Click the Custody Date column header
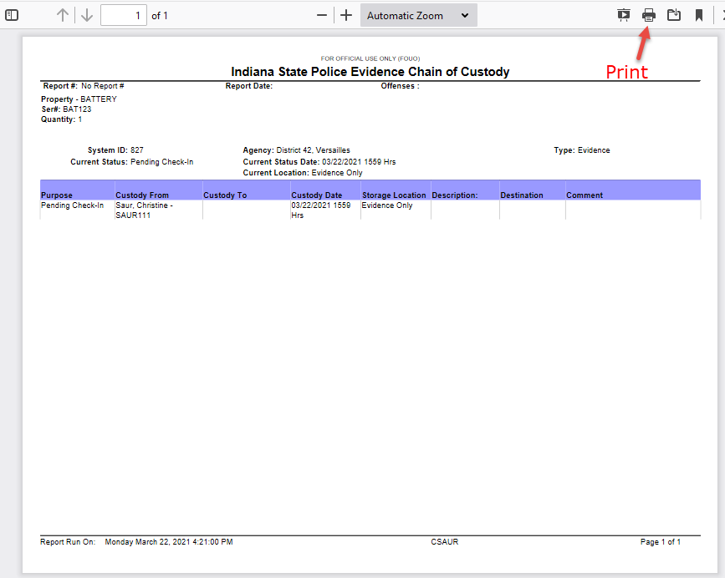The width and height of the screenshot is (725, 578). (x=316, y=195)
